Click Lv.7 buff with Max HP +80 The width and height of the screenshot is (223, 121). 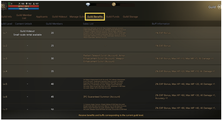click(185, 108)
